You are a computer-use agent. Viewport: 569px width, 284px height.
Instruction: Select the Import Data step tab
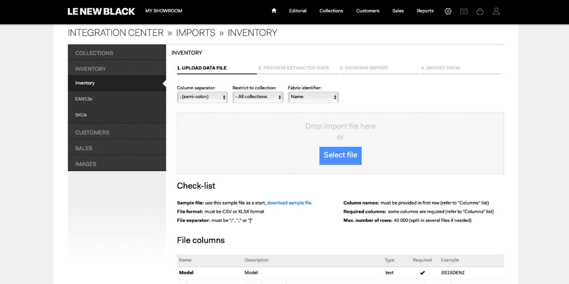click(461, 68)
